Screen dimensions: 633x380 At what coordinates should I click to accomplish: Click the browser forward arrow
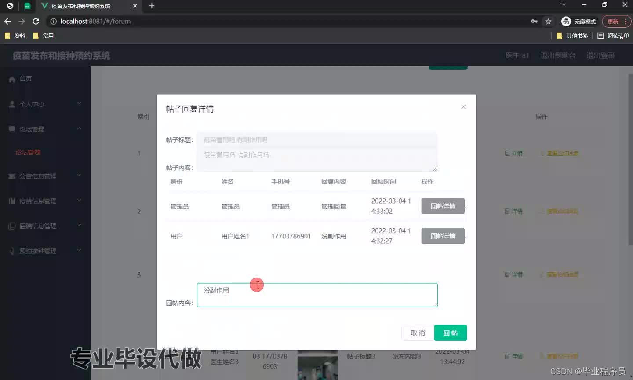(x=22, y=21)
